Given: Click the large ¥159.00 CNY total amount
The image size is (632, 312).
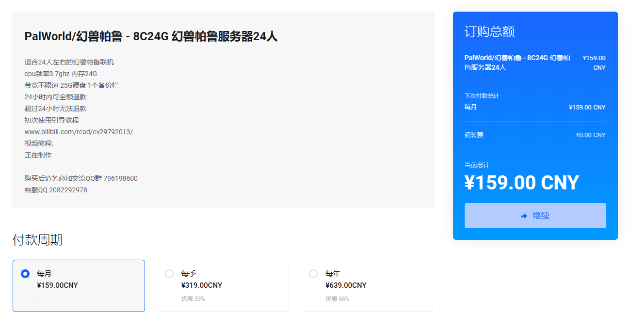Looking at the screenshot, I should click(x=521, y=183).
